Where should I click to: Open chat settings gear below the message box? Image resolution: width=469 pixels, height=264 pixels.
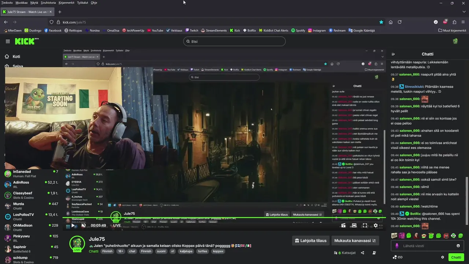click(443, 257)
